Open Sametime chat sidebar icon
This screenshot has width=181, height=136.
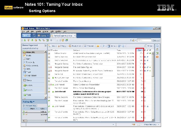(157, 46)
